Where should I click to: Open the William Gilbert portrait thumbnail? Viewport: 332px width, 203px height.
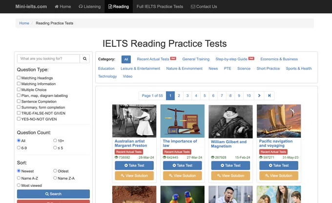(230, 122)
